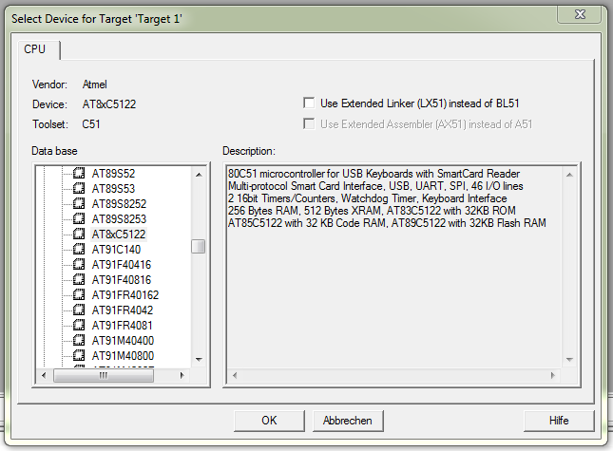The height and width of the screenshot is (451, 613).
Task: Click the database vertical scrollbar thumb
Action: pos(199,247)
